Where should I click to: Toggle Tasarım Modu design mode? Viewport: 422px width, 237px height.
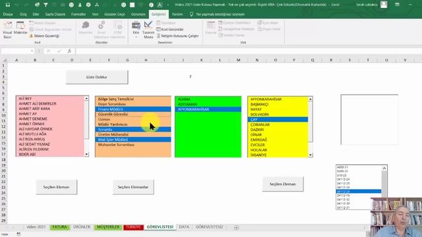[x=148, y=30]
